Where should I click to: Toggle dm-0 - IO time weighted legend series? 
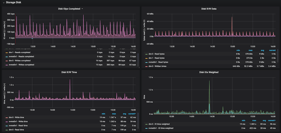point(159,124)
